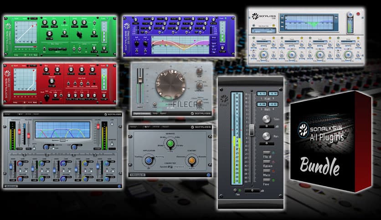Click the EQ curve display on the blue equalizer
The width and height of the screenshot is (381, 220).
[180, 45]
